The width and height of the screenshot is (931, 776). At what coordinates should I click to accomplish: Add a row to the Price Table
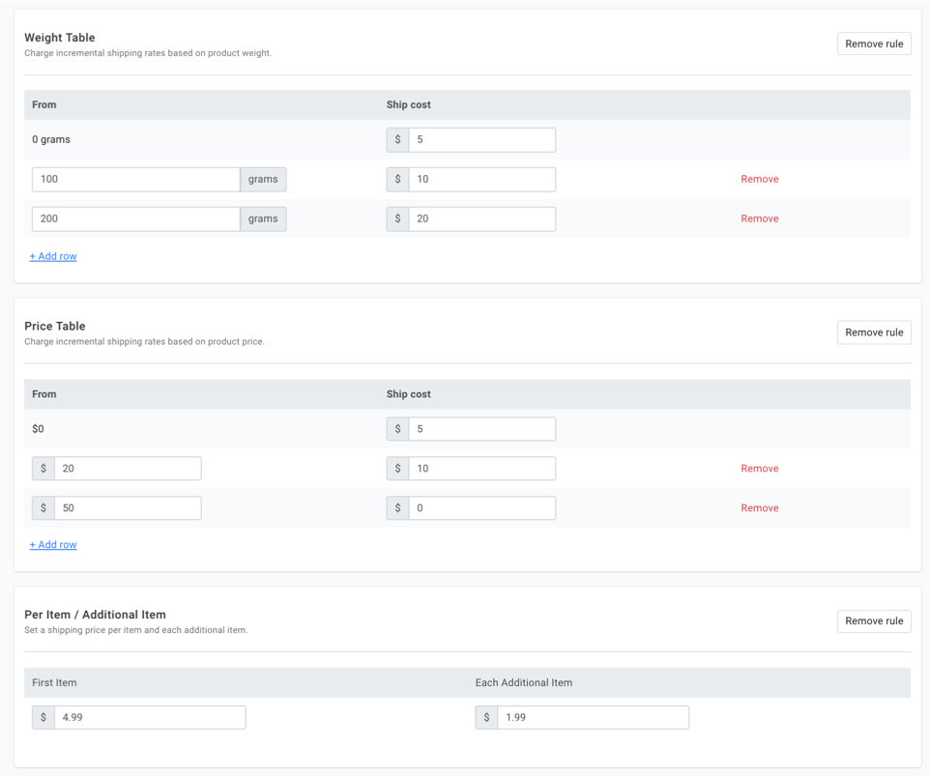point(53,544)
